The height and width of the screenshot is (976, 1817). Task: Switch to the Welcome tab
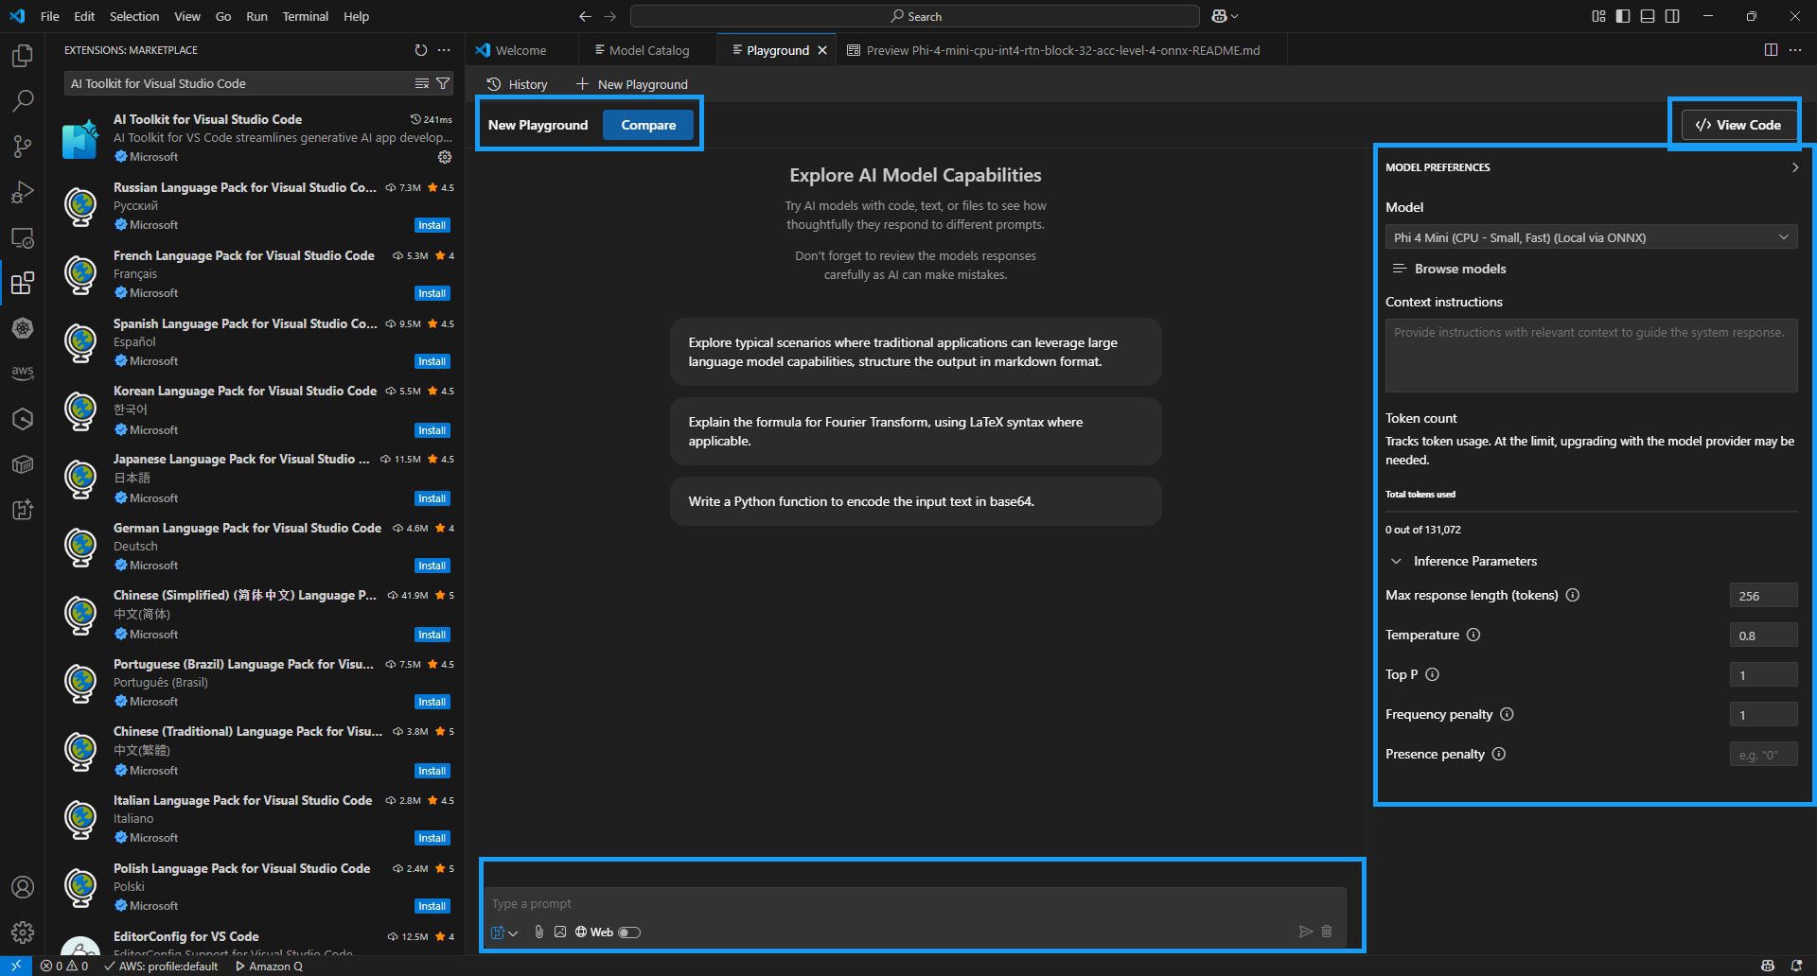pyautogui.click(x=519, y=50)
